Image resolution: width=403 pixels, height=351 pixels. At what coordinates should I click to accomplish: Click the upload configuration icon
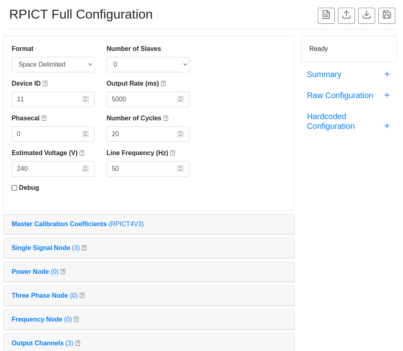(x=346, y=16)
